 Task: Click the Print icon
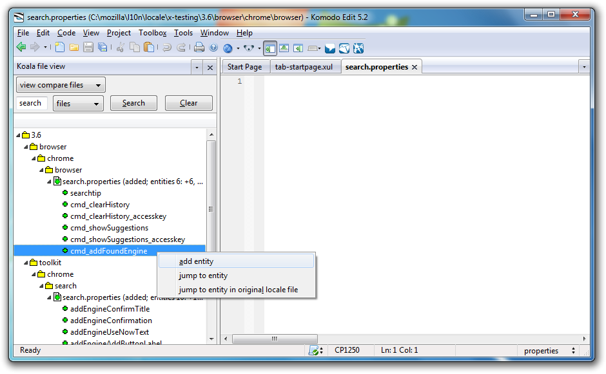coord(199,48)
